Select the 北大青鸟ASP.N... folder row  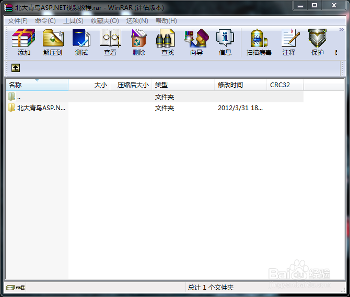(155, 108)
